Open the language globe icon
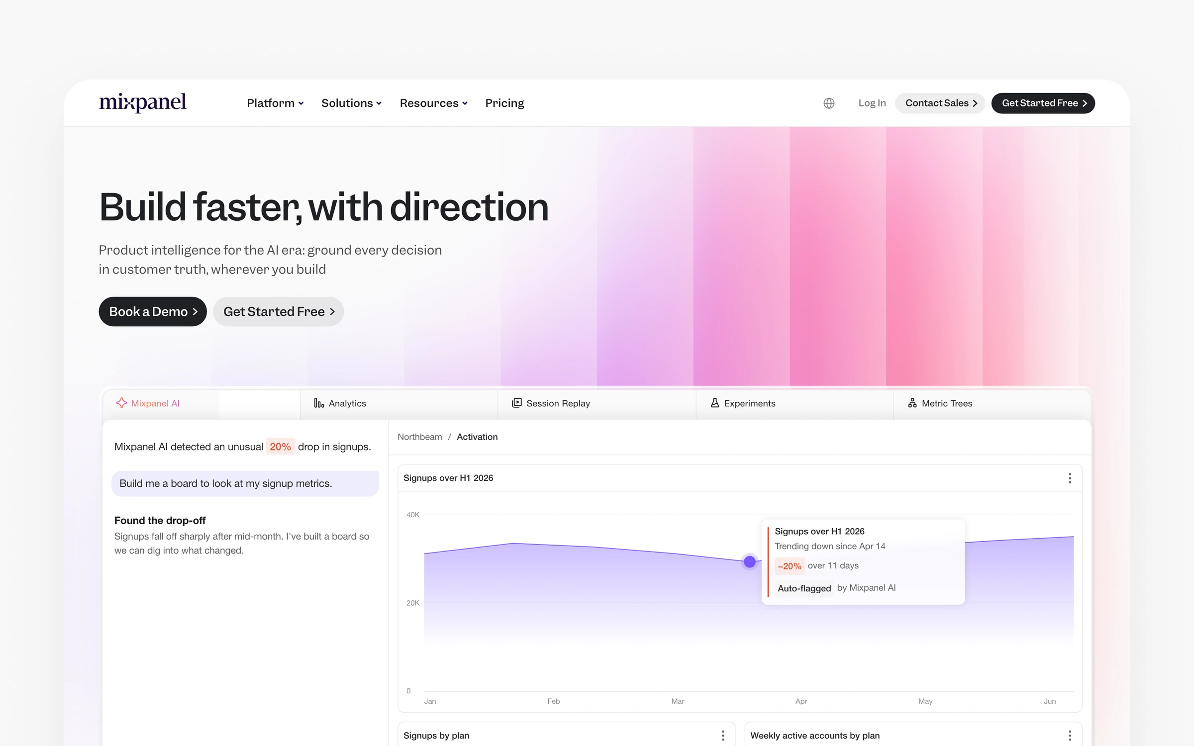The image size is (1194, 746). coord(829,103)
